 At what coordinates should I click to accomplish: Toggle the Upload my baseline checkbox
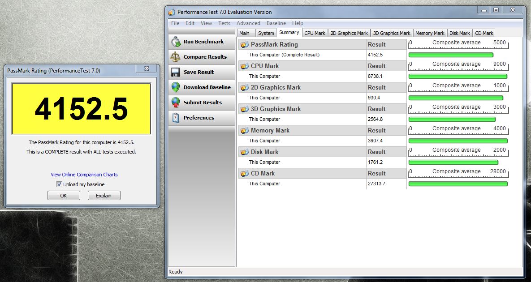[59, 184]
